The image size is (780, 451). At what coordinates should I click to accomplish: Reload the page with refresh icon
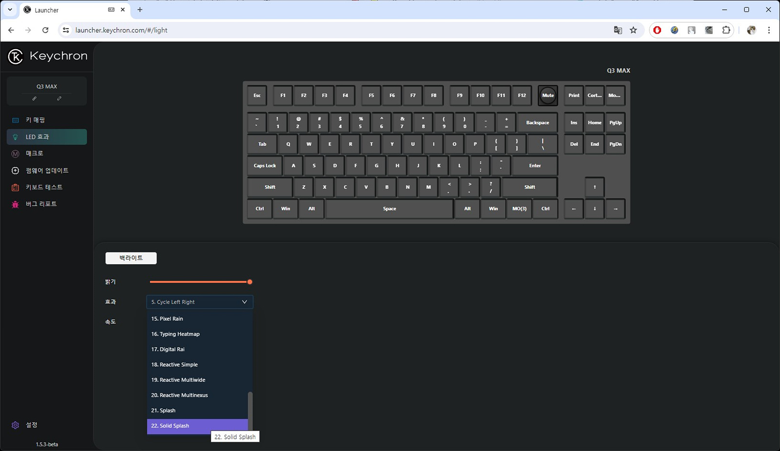click(45, 30)
